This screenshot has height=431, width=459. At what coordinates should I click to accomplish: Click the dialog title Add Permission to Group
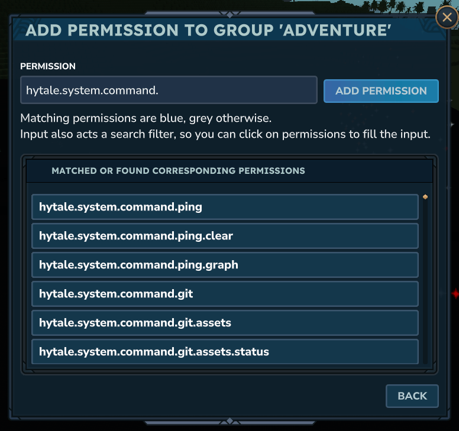coord(208,31)
